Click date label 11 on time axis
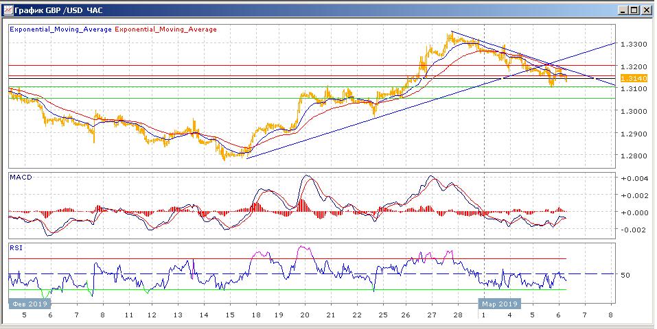657x329 pixels. 128,315
